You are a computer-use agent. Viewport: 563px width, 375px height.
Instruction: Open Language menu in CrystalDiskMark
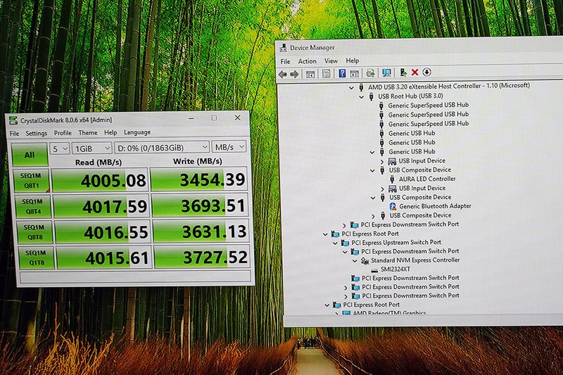pos(137,132)
